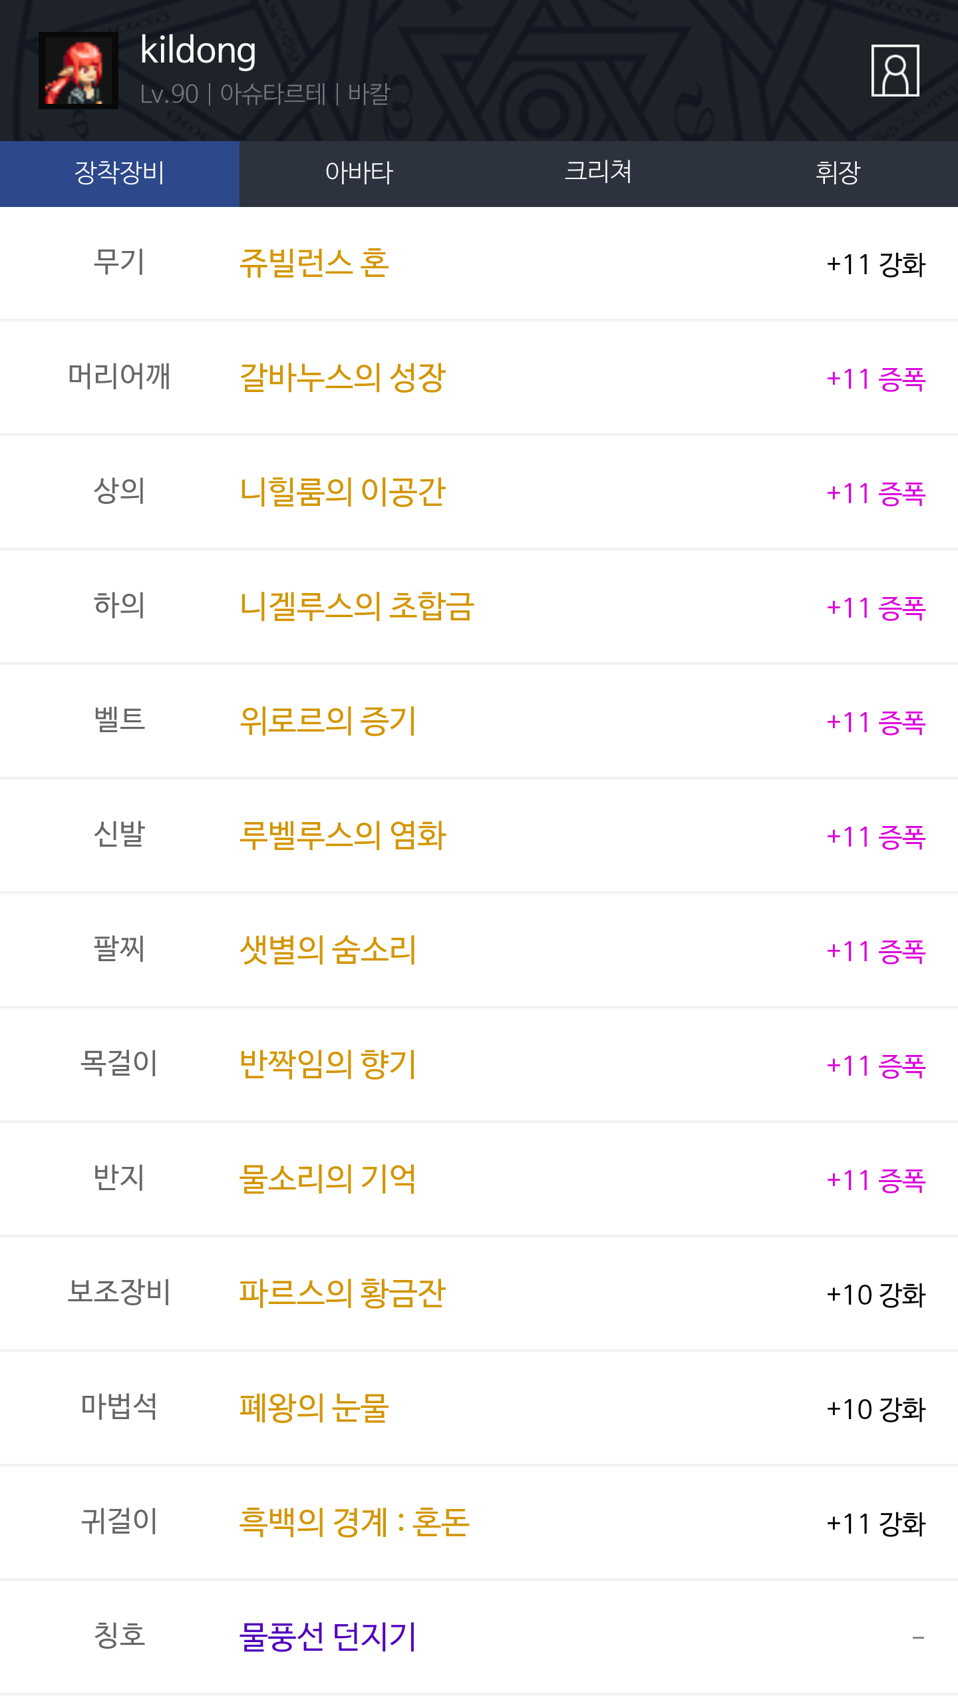Tap kildong's character avatar thumbnail
958x1704 pixels.
click(x=79, y=71)
